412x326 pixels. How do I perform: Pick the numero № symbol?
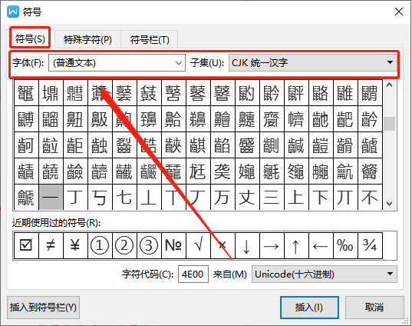tap(173, 246)
